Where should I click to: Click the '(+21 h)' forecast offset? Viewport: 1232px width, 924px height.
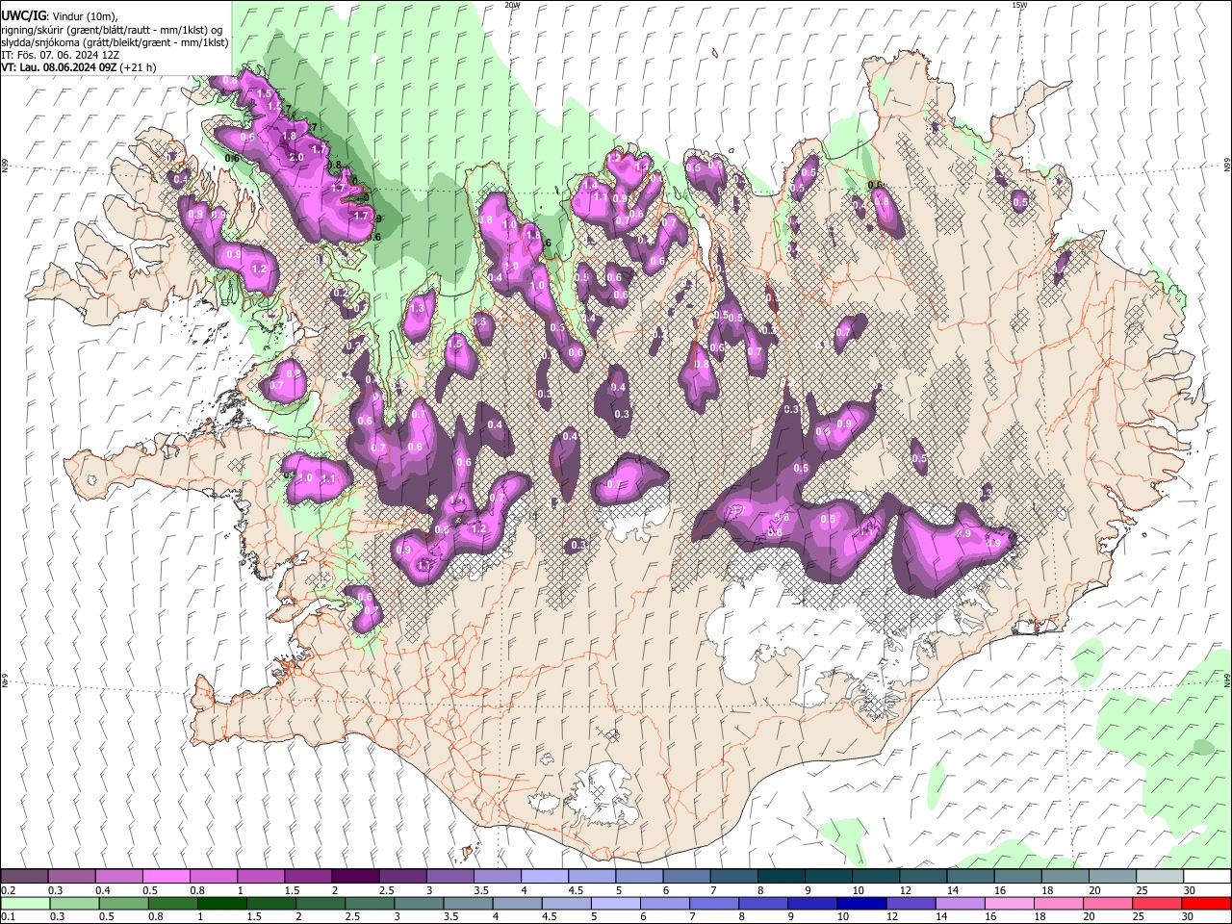[140, 67]
